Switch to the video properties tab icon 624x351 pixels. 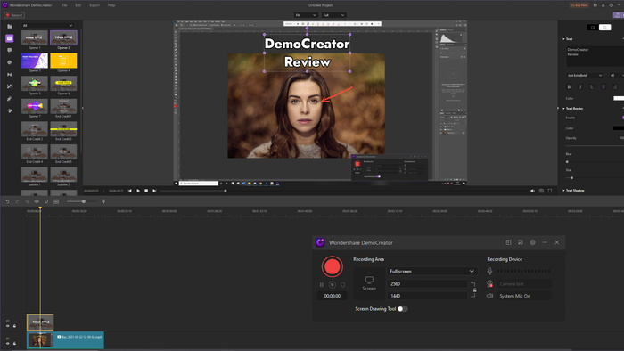[x=593, y=28]
